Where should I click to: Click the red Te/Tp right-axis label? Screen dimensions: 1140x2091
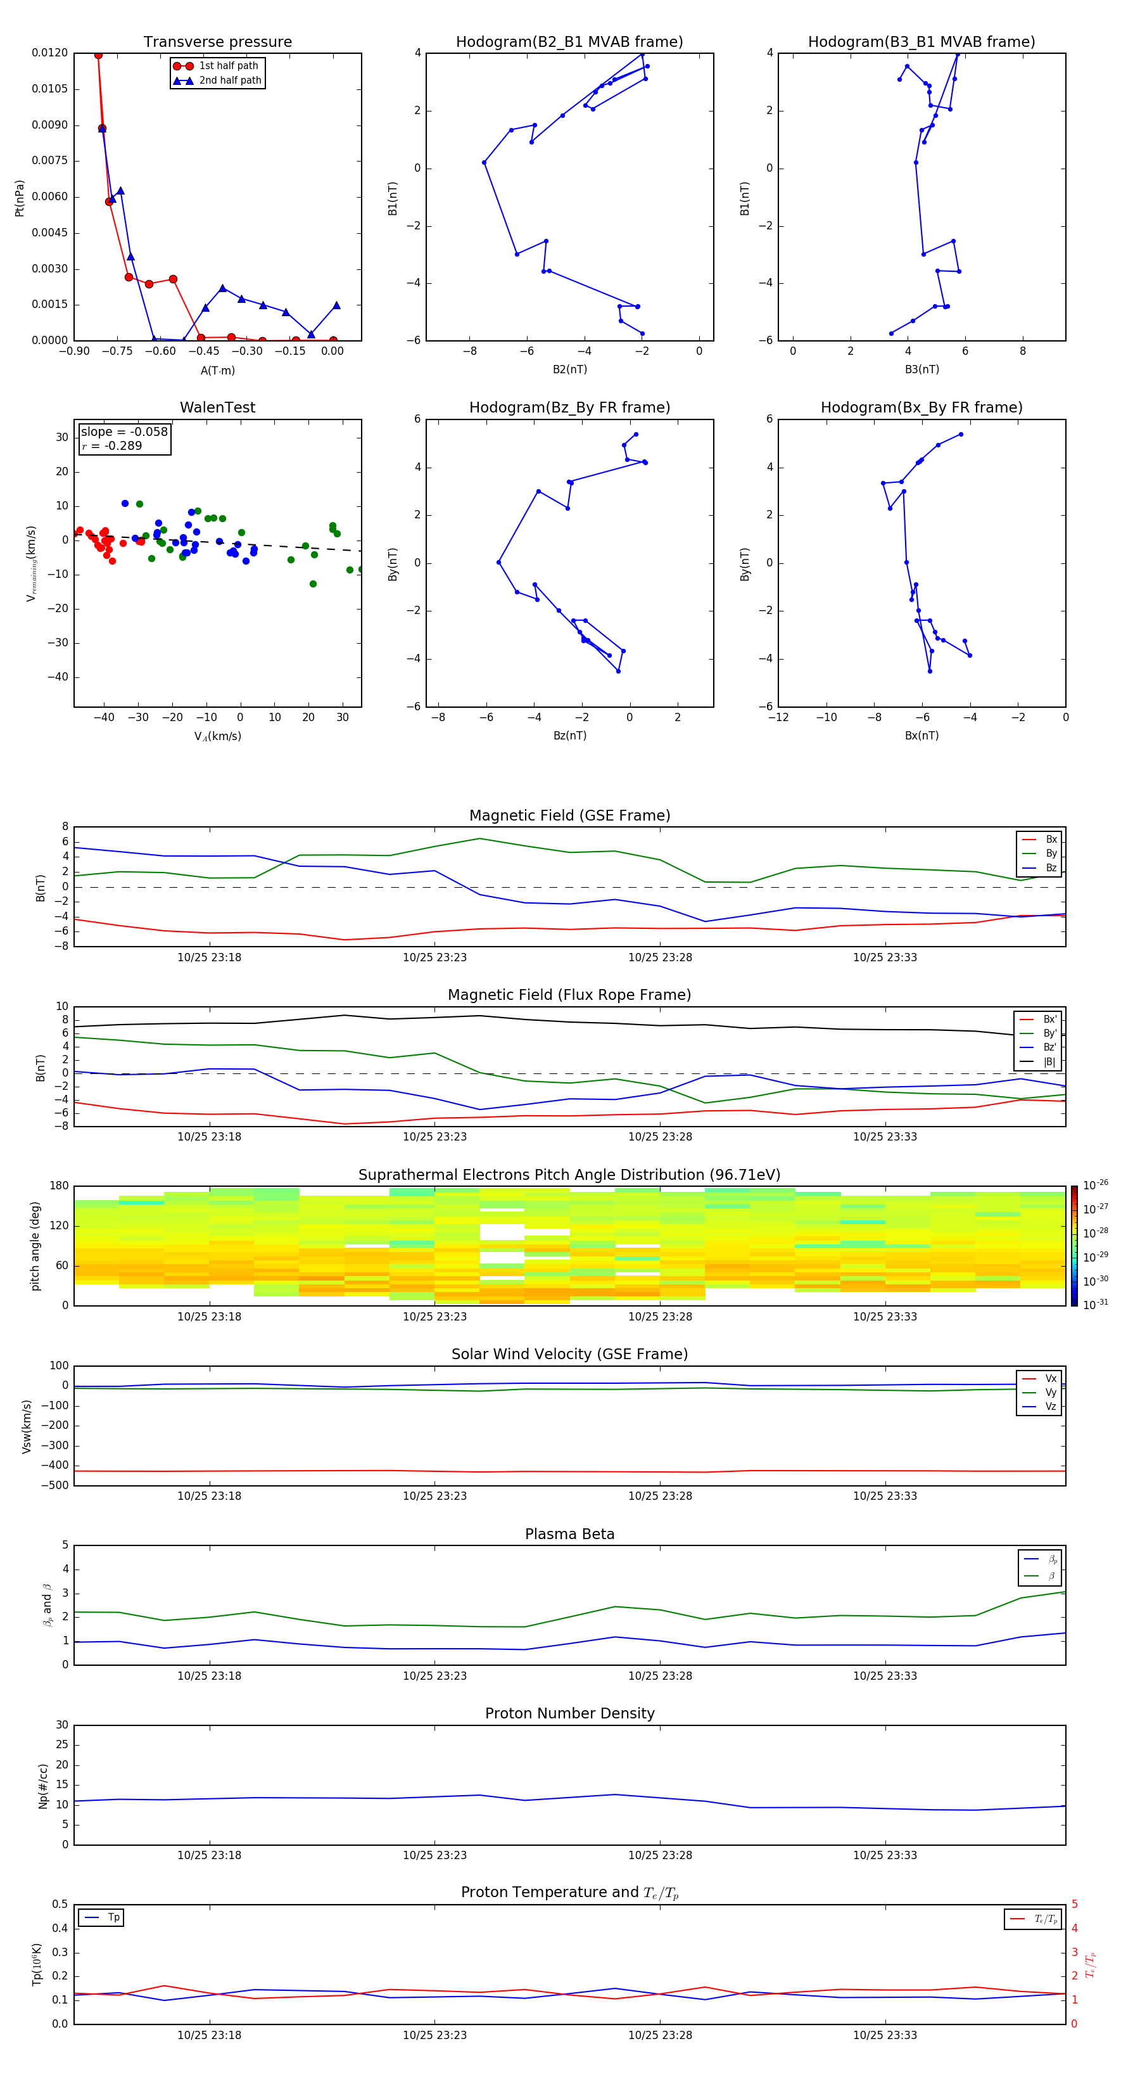pos(1091,1965)
